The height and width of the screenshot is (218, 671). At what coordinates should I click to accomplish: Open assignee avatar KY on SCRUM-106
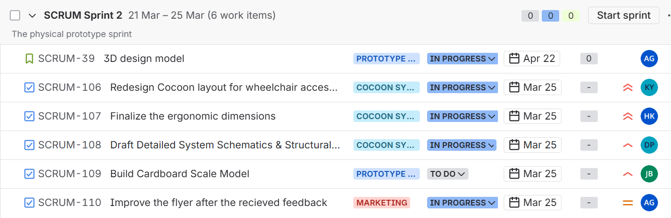(x=649, y=87)
